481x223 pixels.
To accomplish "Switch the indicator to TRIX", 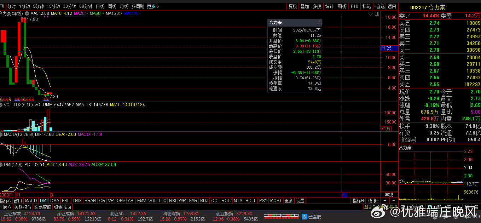I will click(77, 201).
